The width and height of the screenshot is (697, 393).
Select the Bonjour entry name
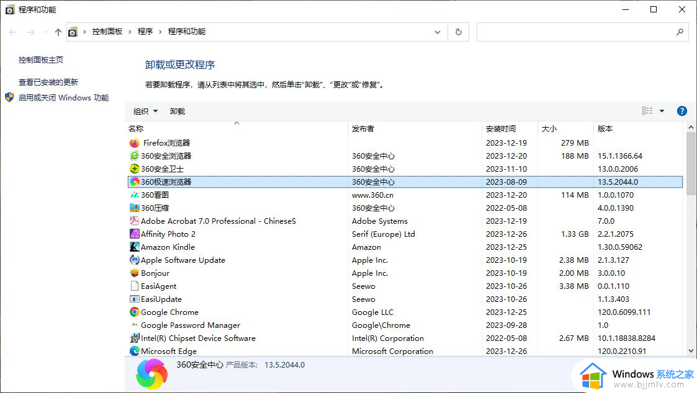155,273
